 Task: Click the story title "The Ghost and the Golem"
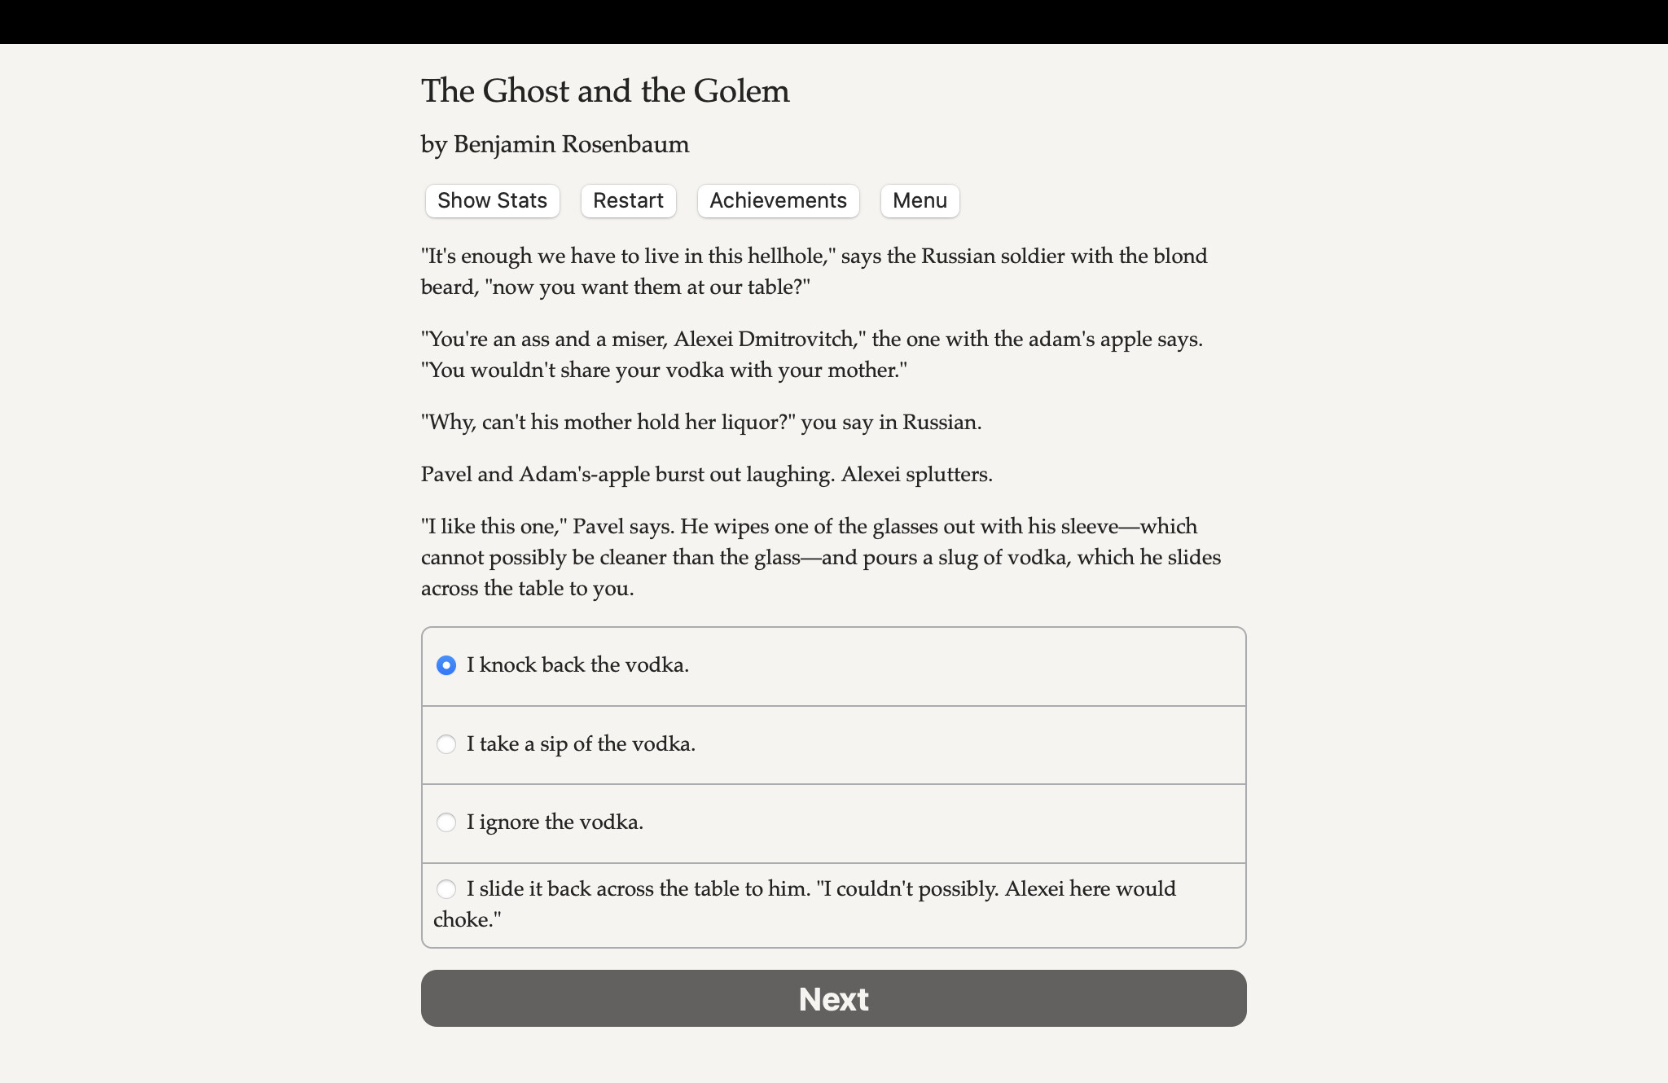coord(604,90)
